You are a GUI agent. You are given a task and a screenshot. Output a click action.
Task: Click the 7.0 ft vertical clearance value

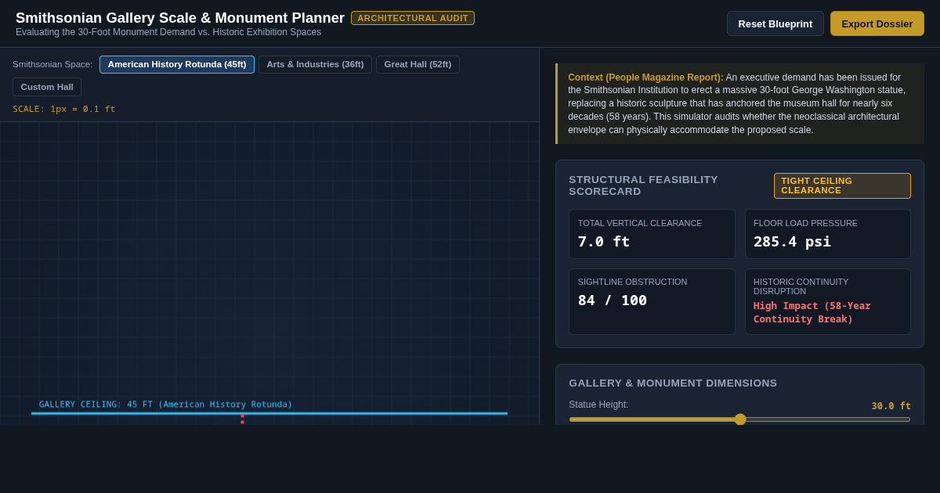pos(604,242)
